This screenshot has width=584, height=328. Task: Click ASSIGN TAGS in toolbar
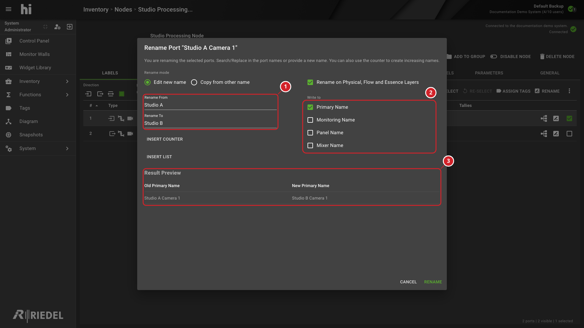point(513,91)
